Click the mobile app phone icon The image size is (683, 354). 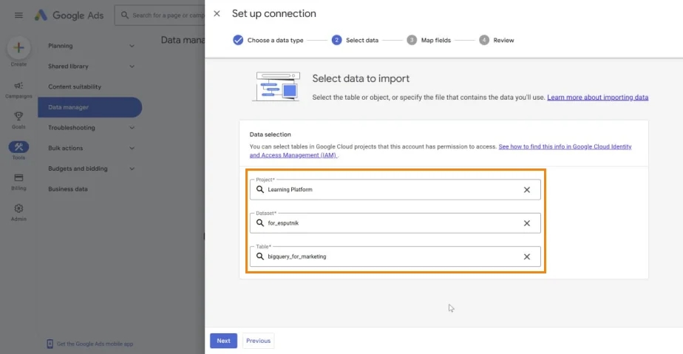pos(50,344)
